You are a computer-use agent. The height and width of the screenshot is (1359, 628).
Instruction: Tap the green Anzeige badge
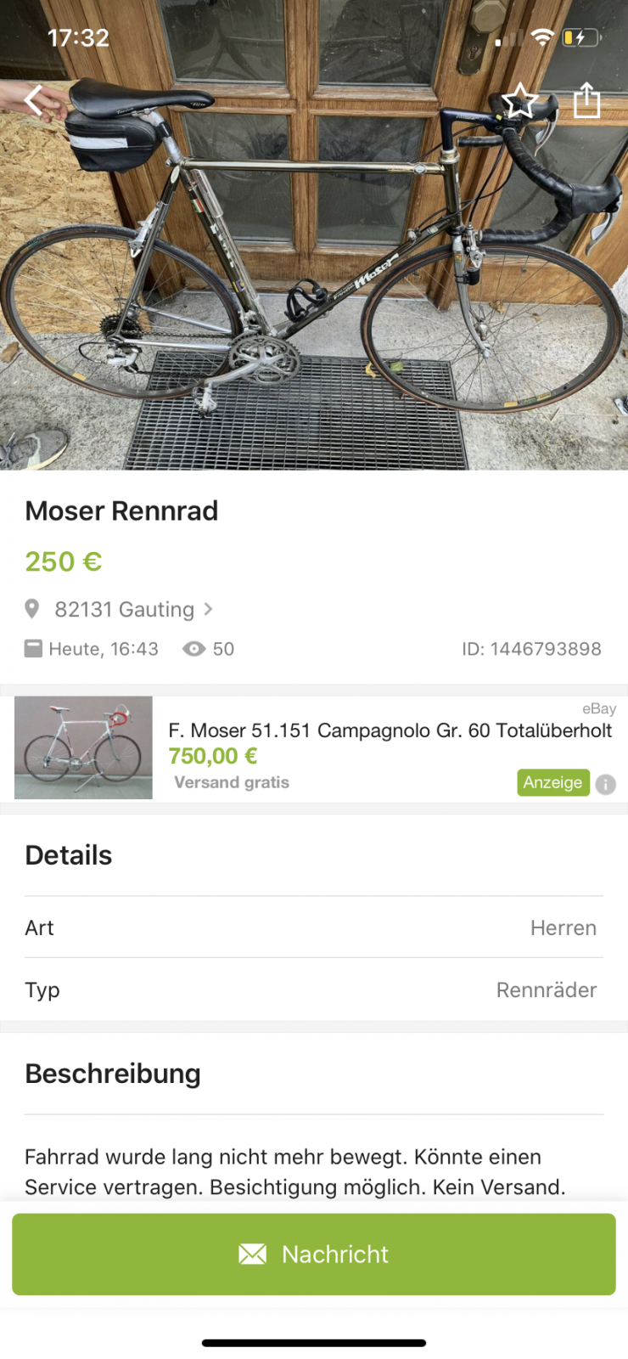coord(552,782)
